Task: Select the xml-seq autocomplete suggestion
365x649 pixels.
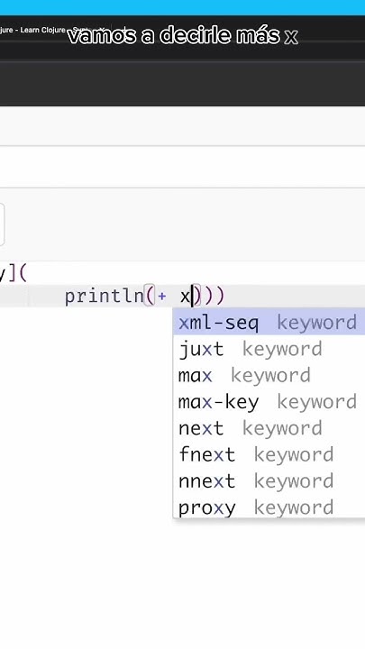Action: (269, 322)
